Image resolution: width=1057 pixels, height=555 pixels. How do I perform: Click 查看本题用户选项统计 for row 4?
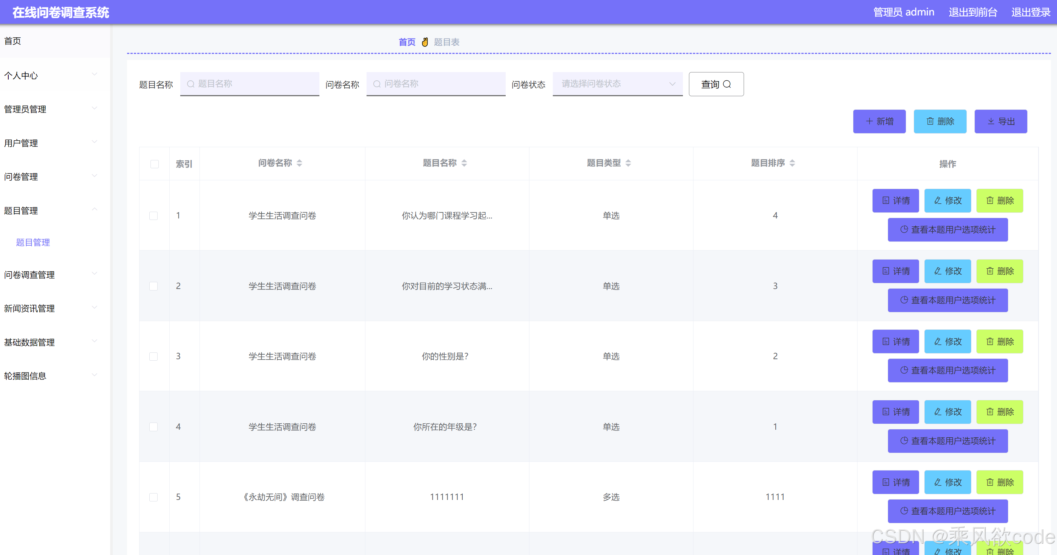click(x=947, y=441)
